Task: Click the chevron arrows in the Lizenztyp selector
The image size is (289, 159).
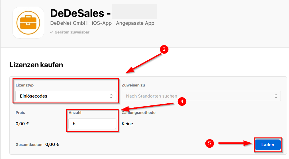Action: pos(111,96)
